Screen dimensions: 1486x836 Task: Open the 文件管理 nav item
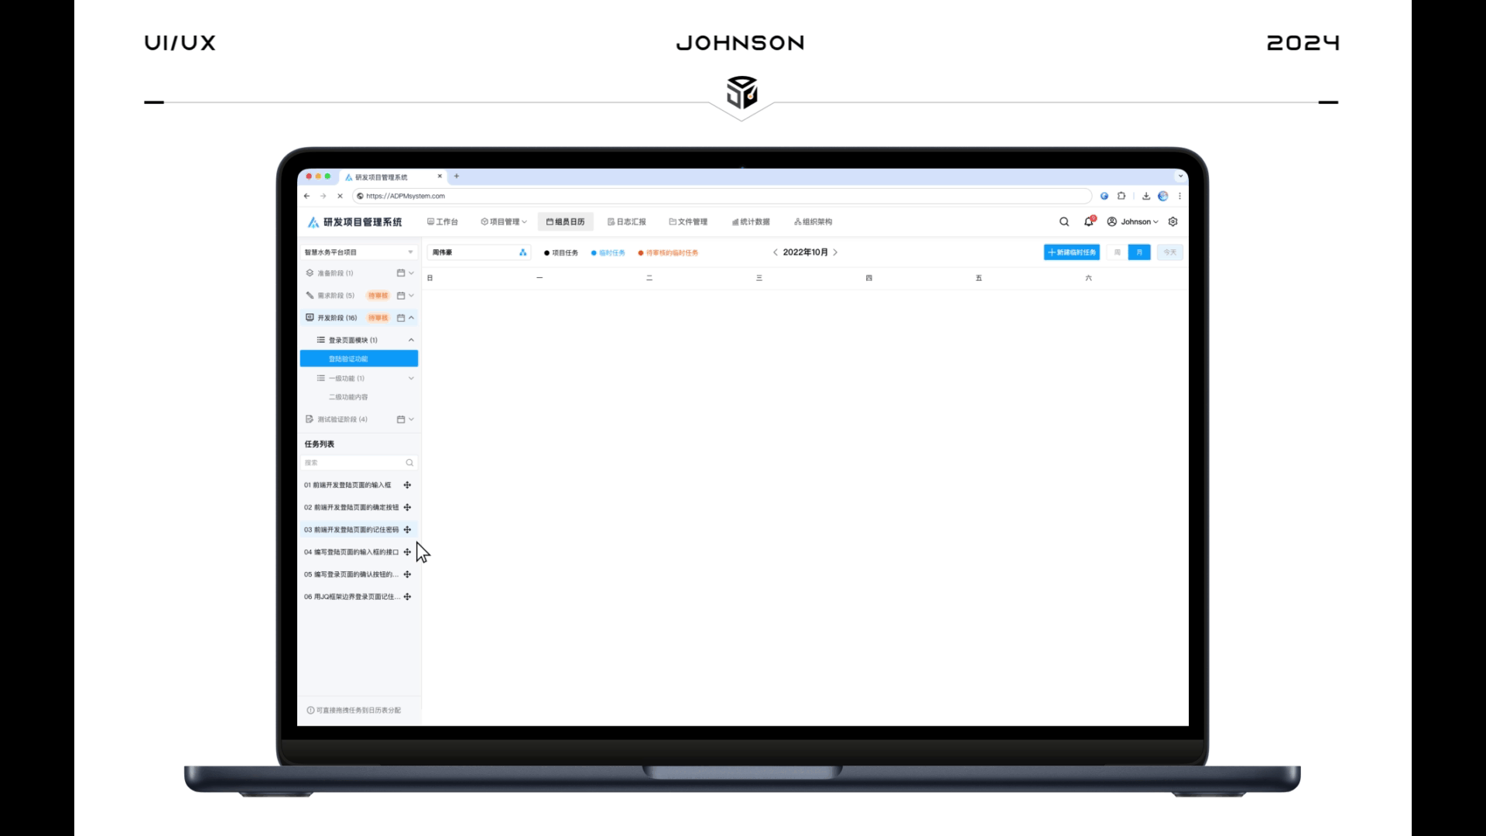click(689, 222)
